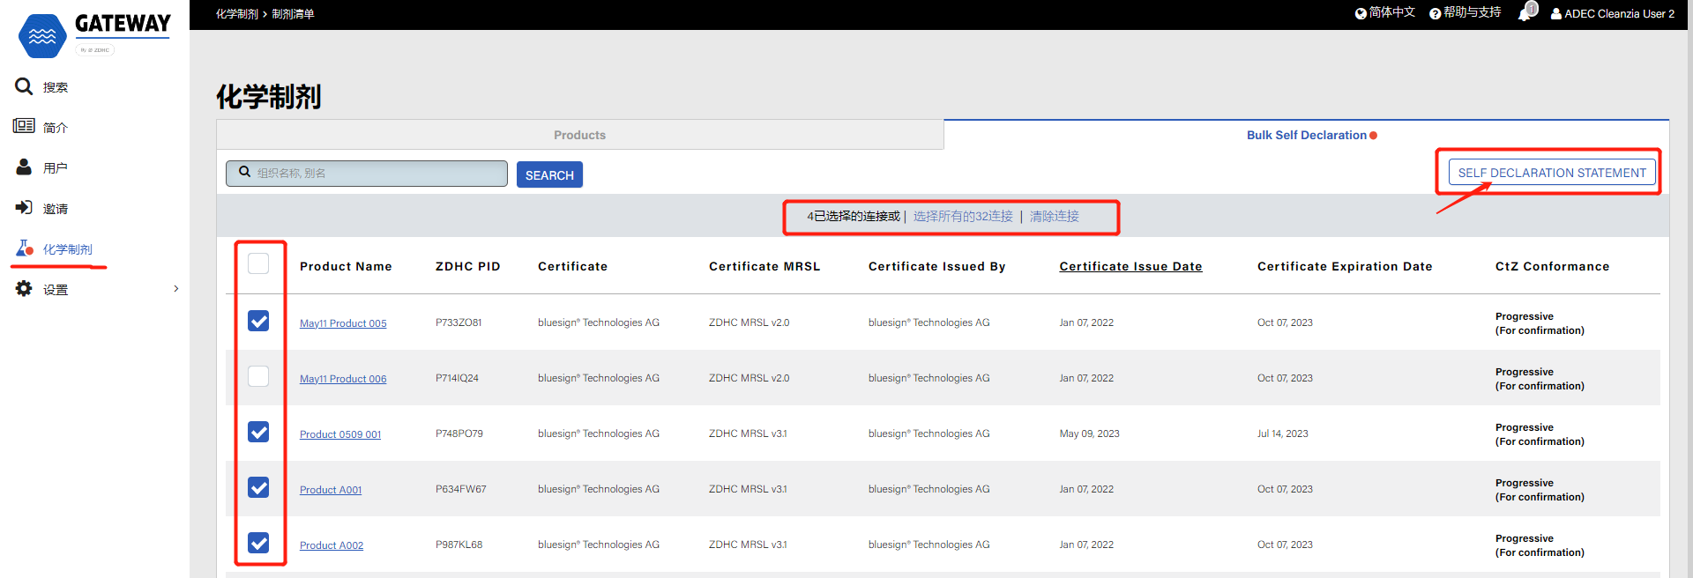Click the Jul 14, 2023 expiration date
This screenshot has height=578, width=1693.
coord(1283,433)
